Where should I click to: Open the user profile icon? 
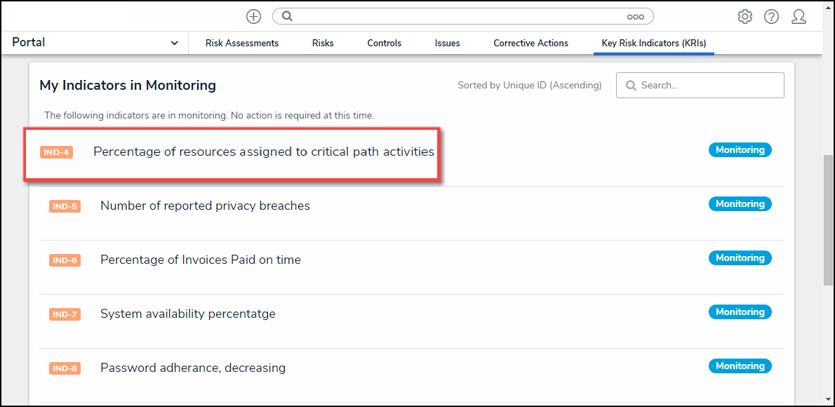pos(799,16)
